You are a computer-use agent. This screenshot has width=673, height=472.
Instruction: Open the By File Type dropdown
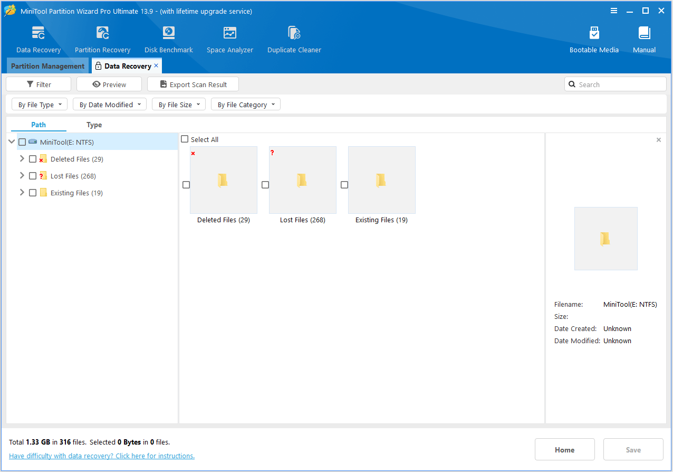(40, 105)
